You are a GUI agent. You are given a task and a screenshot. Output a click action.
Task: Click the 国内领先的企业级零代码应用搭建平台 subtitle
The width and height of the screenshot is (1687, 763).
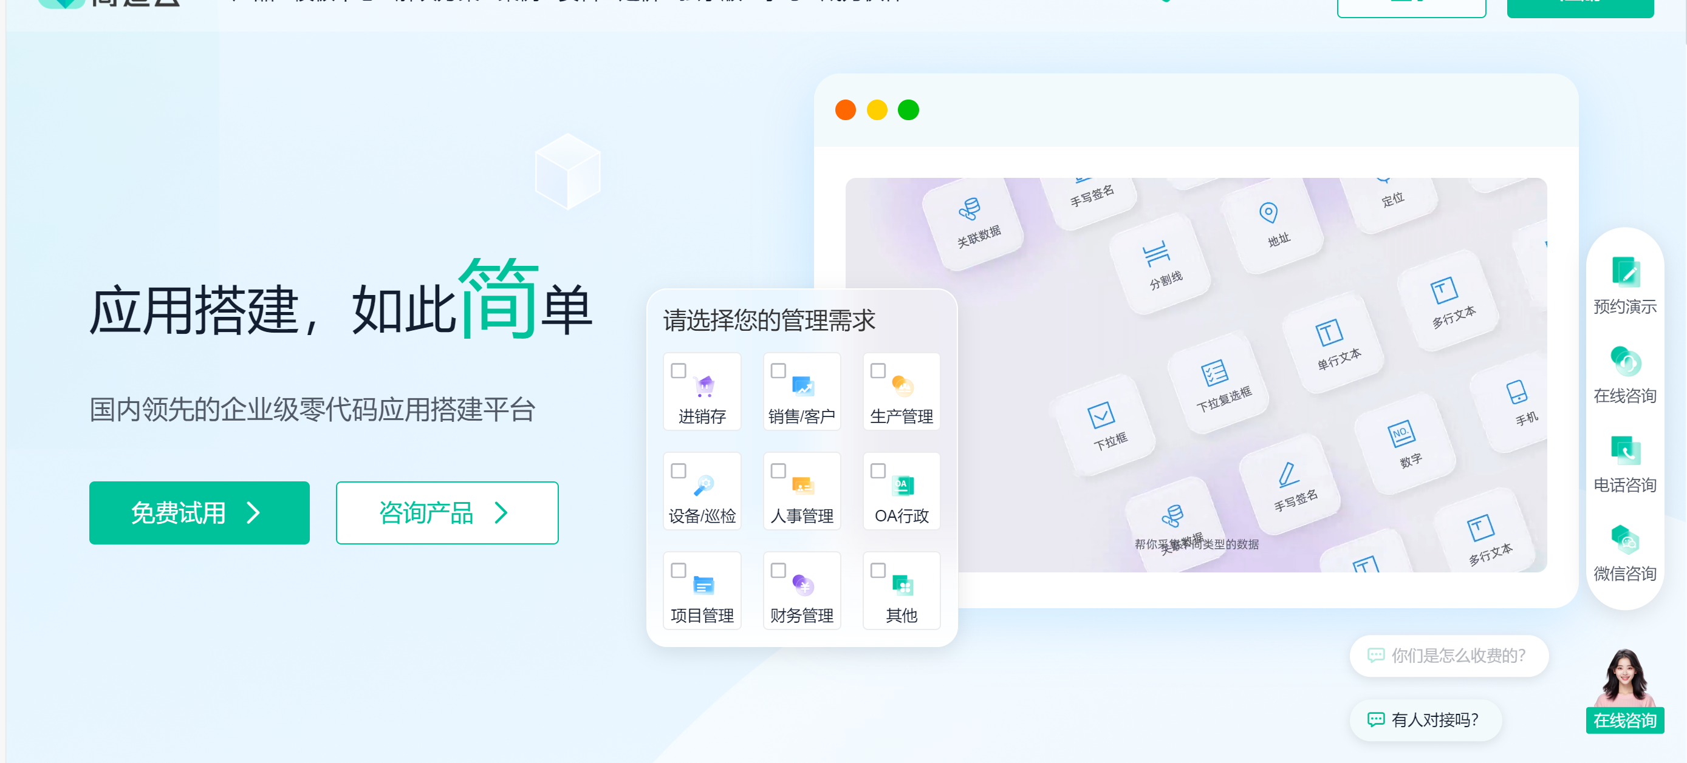pos(312,410)
